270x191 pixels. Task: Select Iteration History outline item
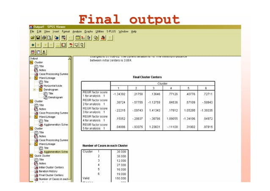(48, 172)
